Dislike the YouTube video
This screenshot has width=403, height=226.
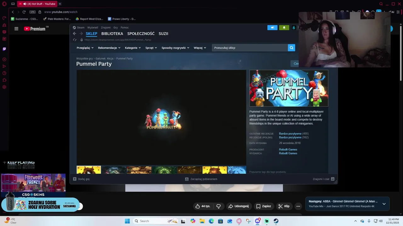click(219, 206)
